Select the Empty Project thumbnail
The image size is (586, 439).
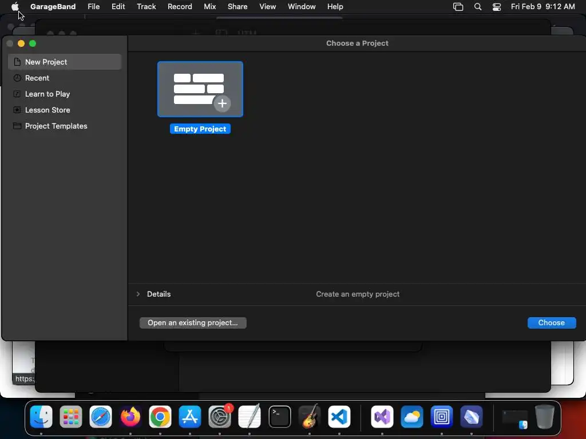[200, 89]
